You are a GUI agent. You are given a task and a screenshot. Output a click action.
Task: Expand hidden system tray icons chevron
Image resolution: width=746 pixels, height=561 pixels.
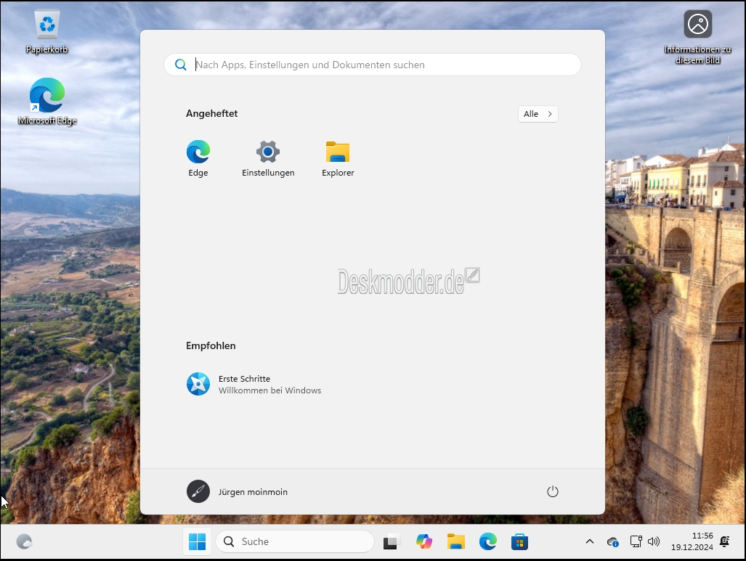(x=590, y=541)
